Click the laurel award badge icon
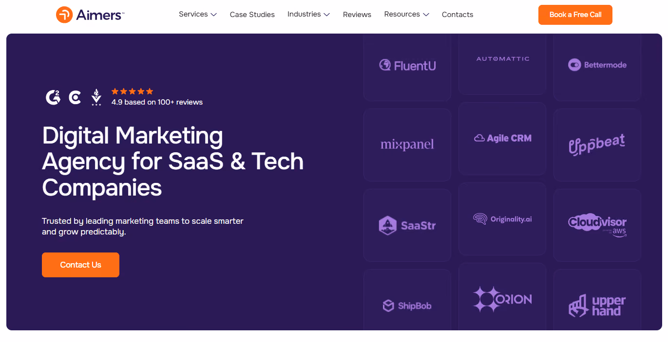Screen dimensions: 668x342 point(96,97)
